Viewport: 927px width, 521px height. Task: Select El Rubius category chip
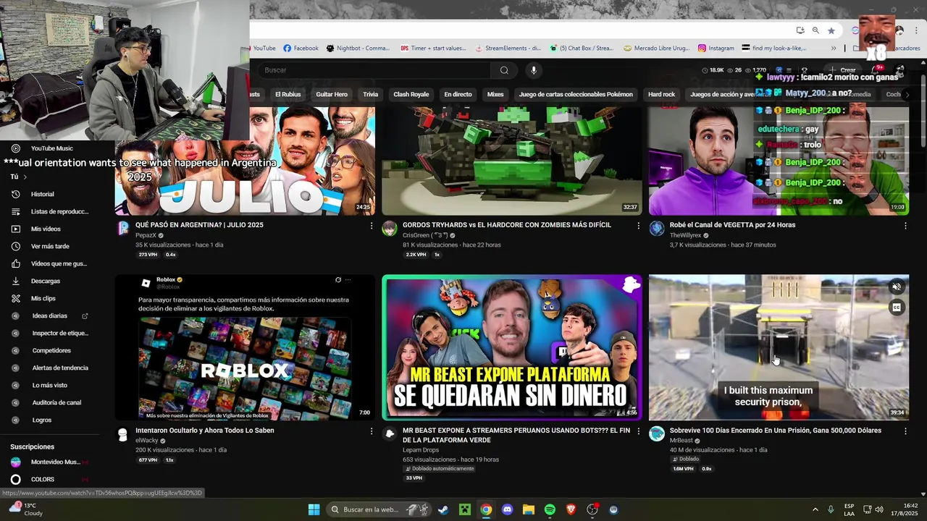click(288, 95)
